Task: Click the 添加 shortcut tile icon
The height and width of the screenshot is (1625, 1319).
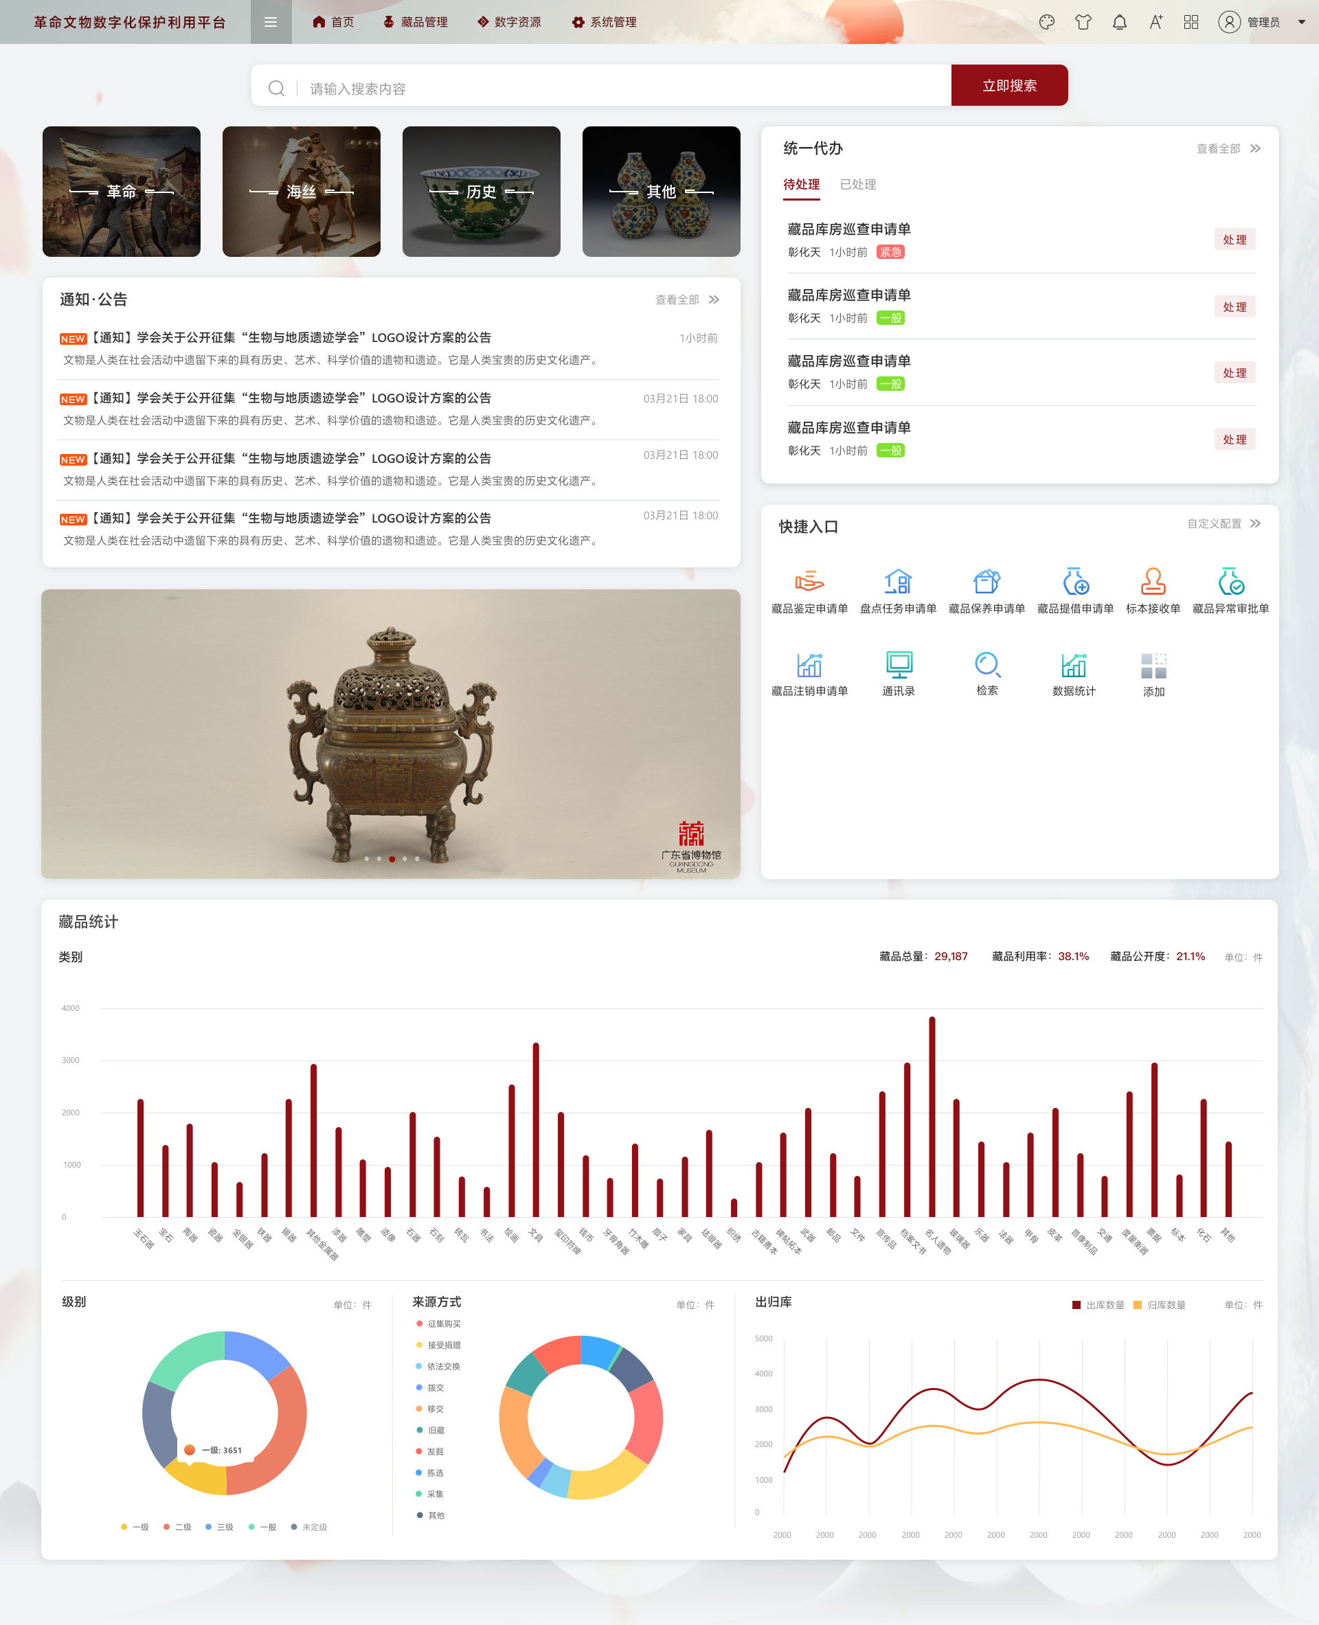Action: click(1153, 666)
